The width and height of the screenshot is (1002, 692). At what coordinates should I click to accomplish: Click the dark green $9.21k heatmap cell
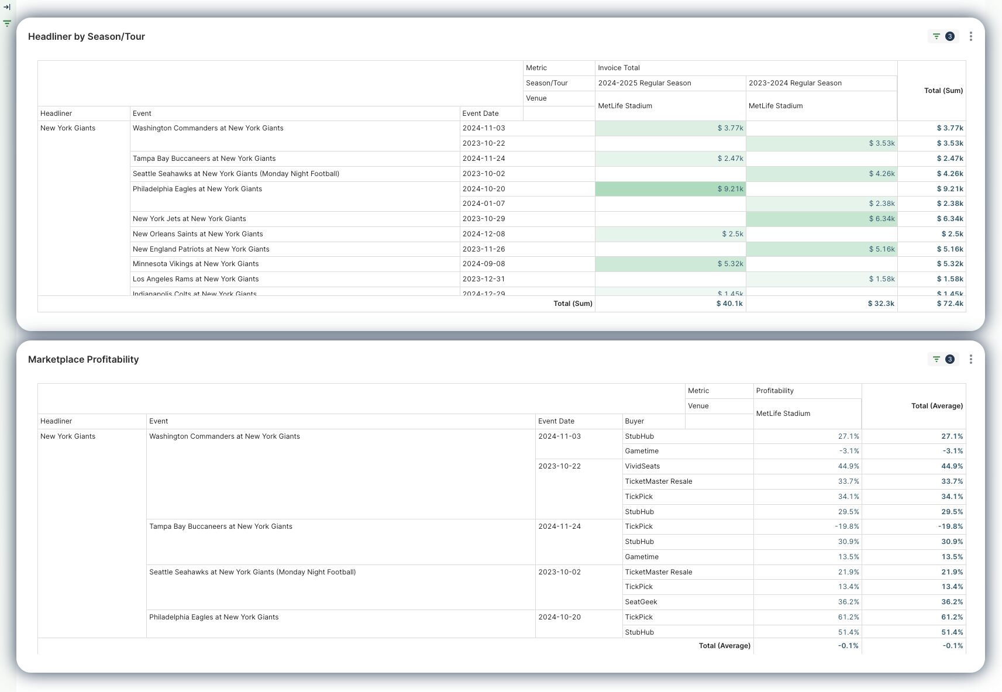[x=670, y=189]
